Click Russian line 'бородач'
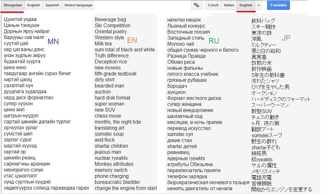The width and height of the screenshot is (327, 194). pos(177,86)
